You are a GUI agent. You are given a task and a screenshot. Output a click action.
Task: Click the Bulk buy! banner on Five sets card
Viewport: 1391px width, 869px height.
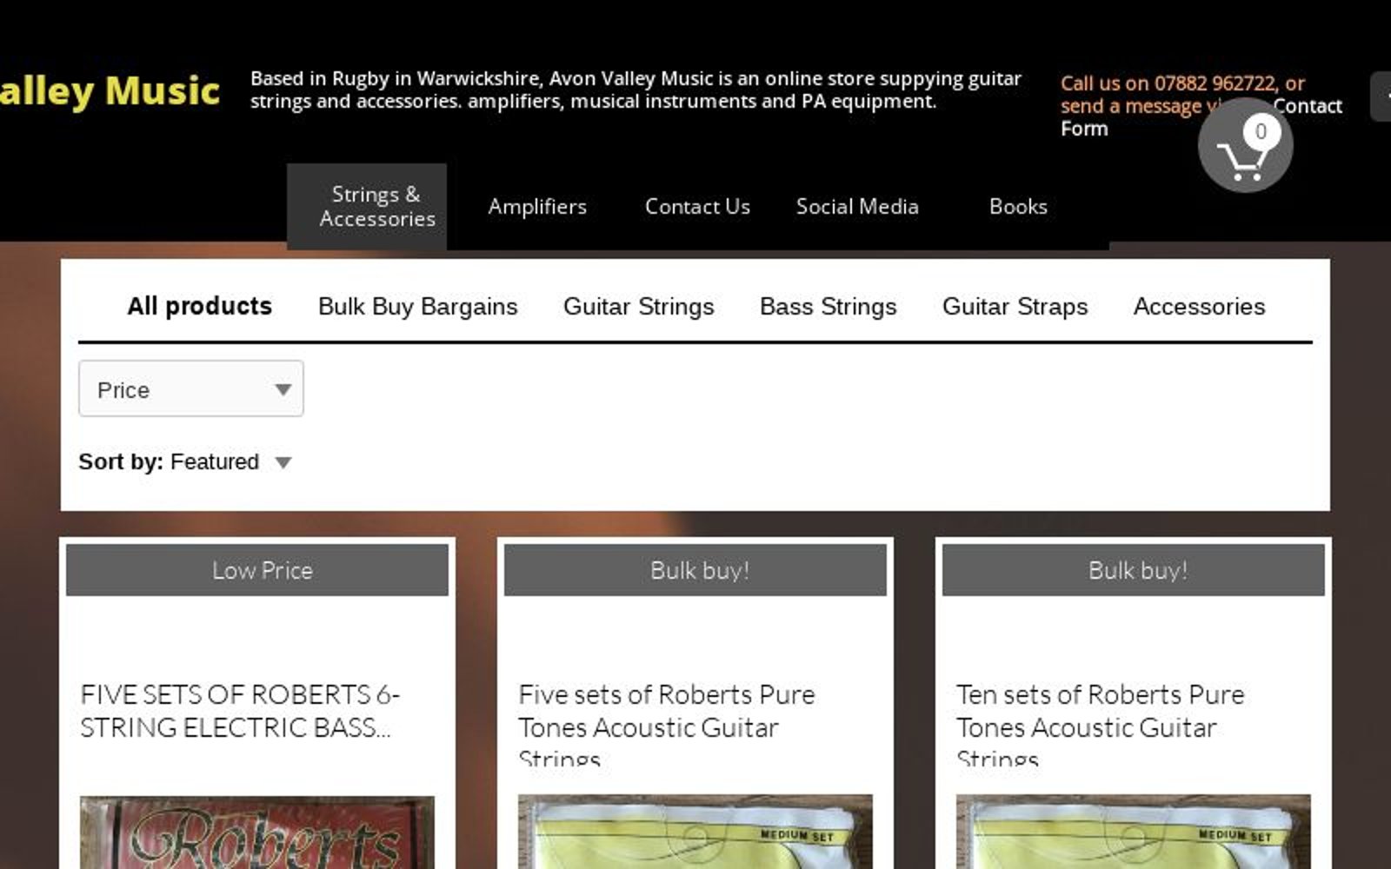coord(695,570)
